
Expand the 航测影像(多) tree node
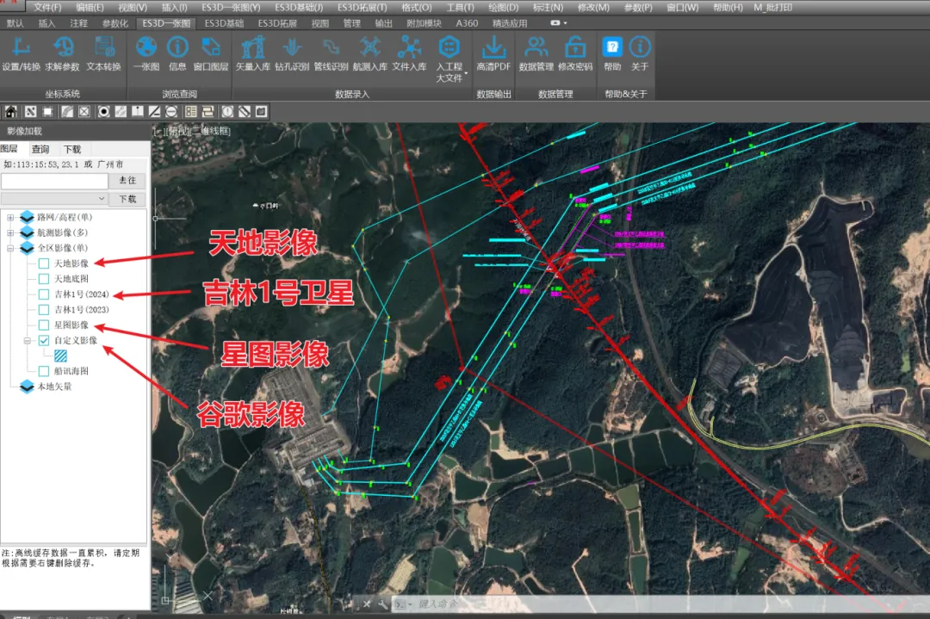[10, 233]
